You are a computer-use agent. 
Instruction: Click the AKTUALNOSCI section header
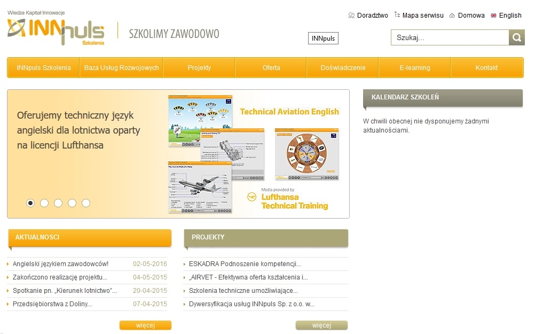point(90,237)
